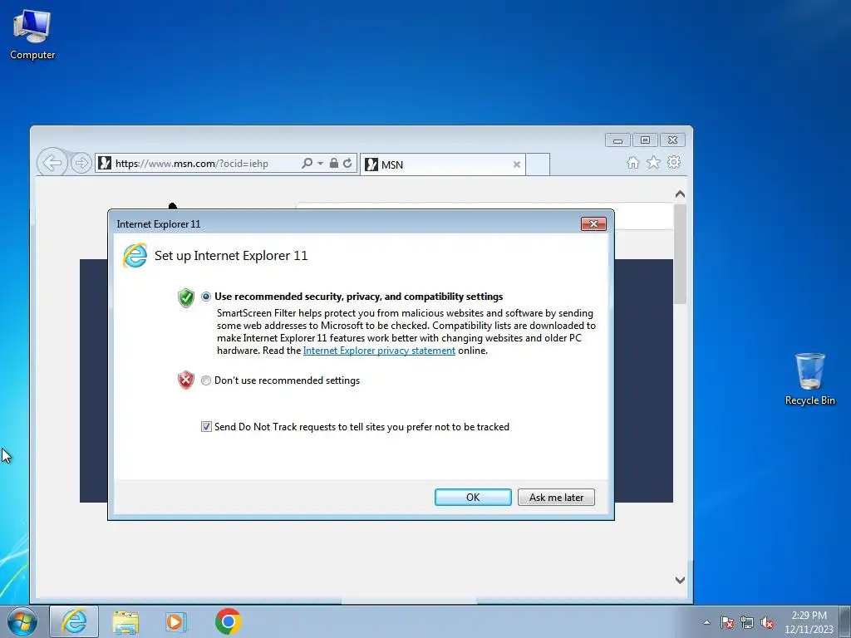
Task: Select the Computer desktop icon
Action: click(32, 35)
